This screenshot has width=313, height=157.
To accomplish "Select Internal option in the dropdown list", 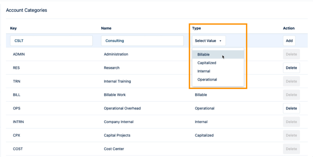I will click(x=218, y=71).
